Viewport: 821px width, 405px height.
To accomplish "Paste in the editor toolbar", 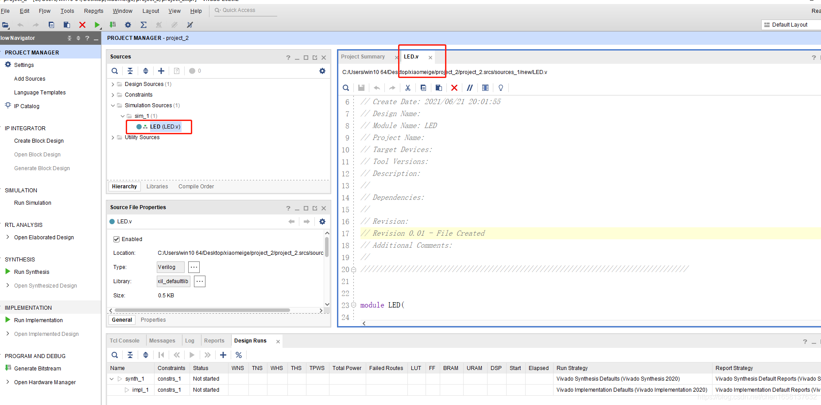I will [439, 88].
